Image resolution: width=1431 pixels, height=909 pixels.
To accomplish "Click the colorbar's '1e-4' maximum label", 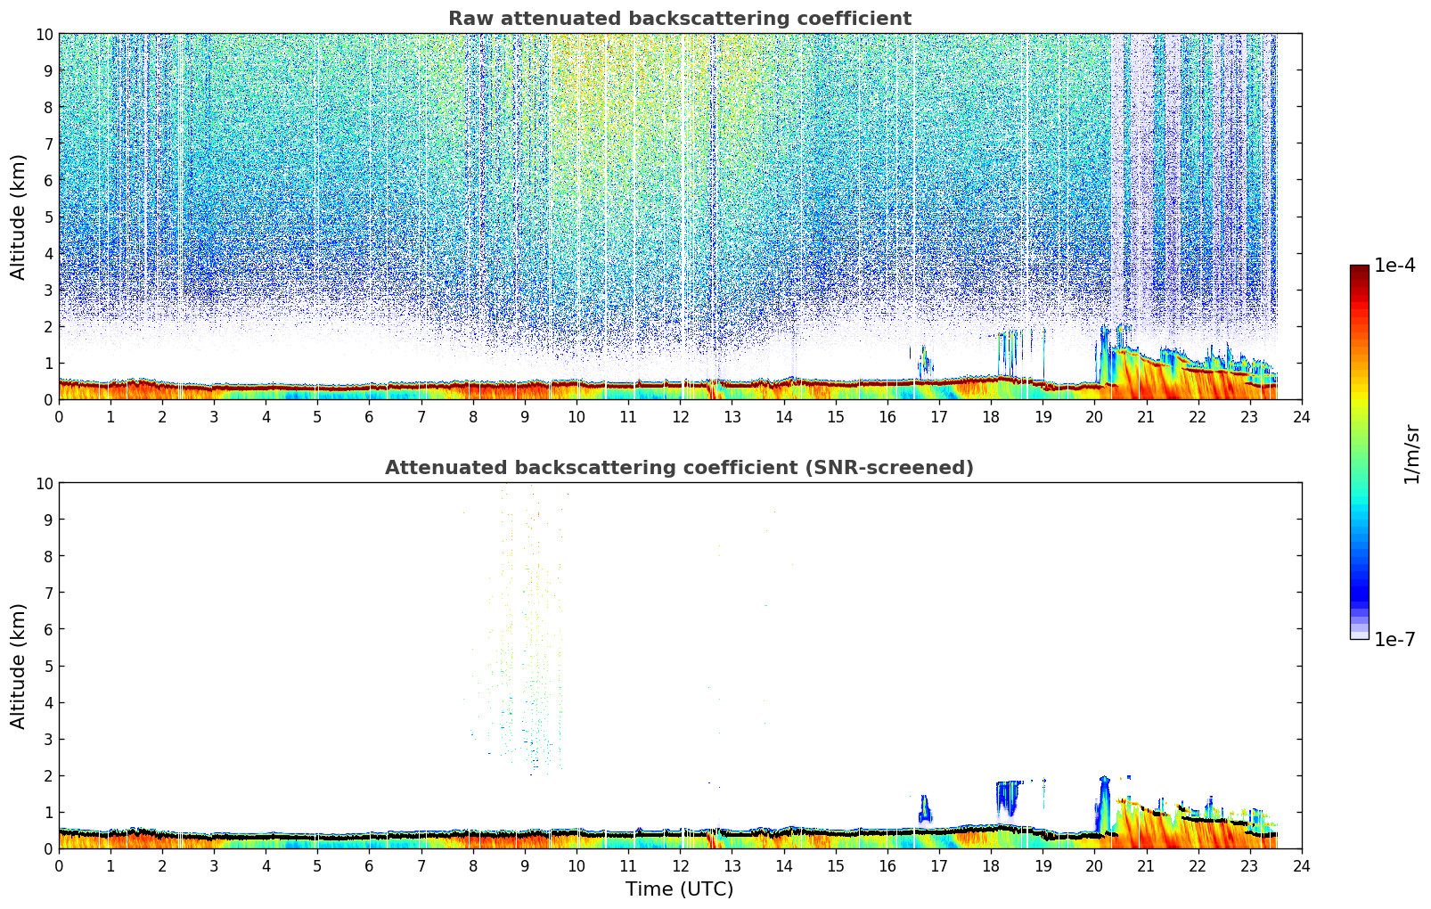I will [1394, 266].
